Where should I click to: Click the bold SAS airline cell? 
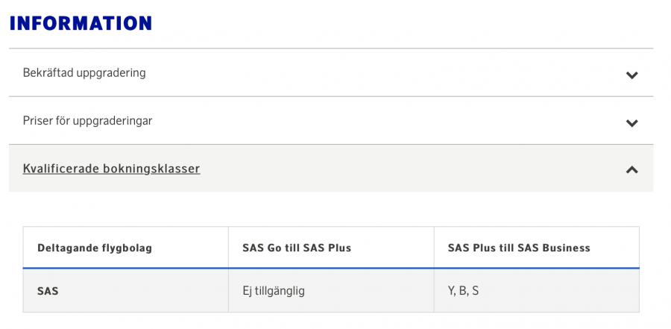[x=48, y=291]
